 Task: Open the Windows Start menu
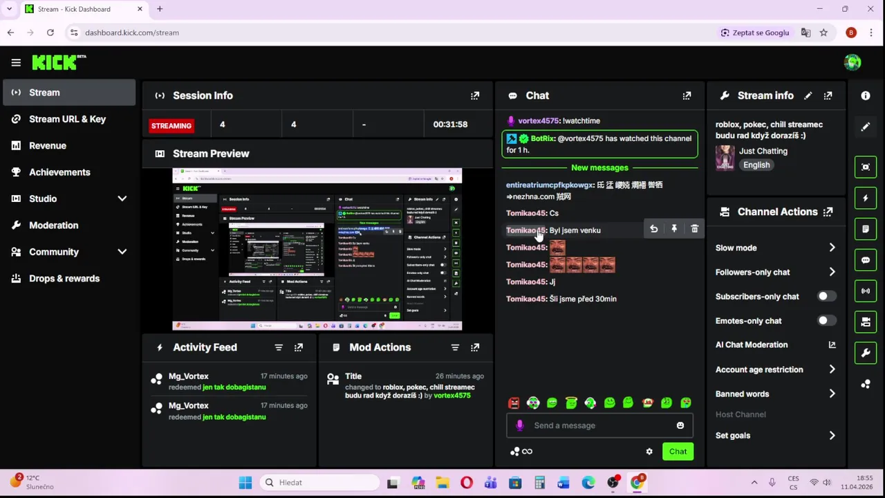(245, 483)
